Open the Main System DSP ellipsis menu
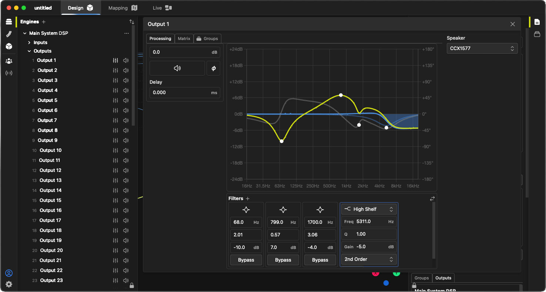Screen dimensions: 546x292 [x=127, y=33]
